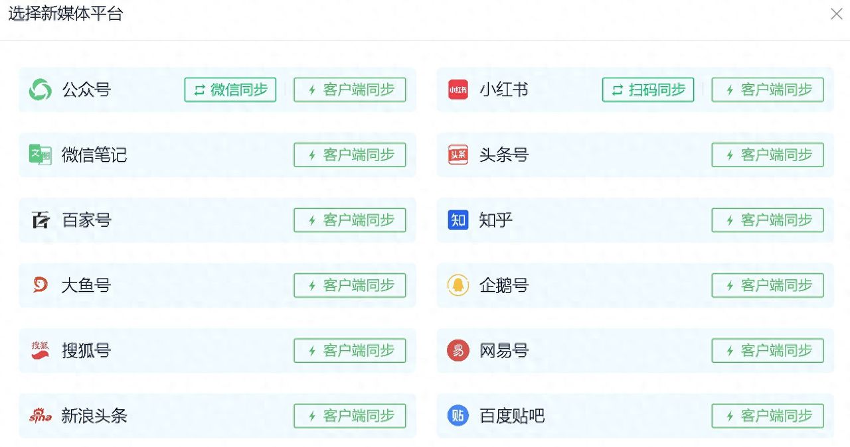Close the 选择新媒体平台 dialog
The height and width of the screenshot is (447, 850).
click(x=836, y=14)
